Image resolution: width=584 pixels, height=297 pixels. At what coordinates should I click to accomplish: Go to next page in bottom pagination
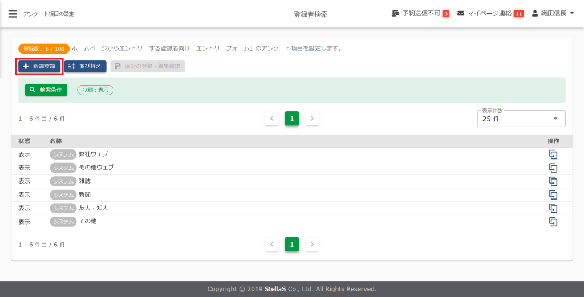[312, 245]
